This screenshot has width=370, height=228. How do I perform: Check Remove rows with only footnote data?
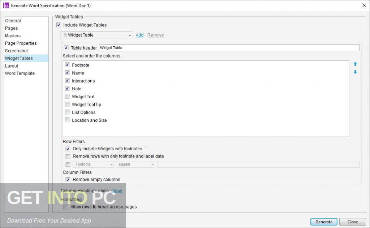coord(68,156)
